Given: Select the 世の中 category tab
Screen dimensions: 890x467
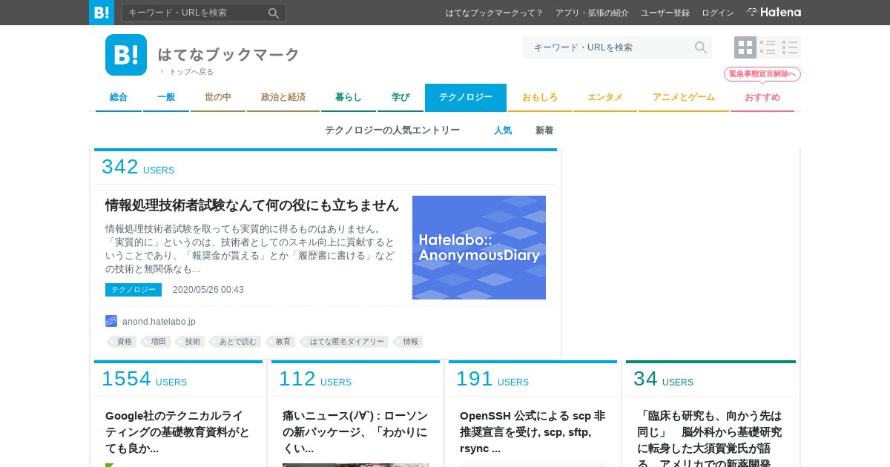Looking at the screenshot, I should [218, 97].
